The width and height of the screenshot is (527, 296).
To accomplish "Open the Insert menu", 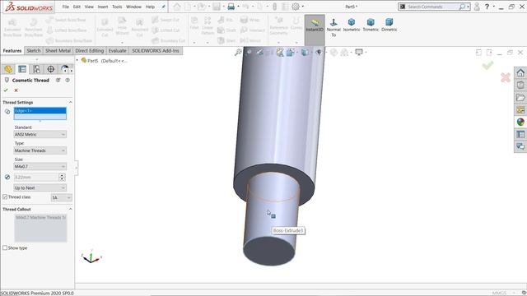I will click(103, 7).
